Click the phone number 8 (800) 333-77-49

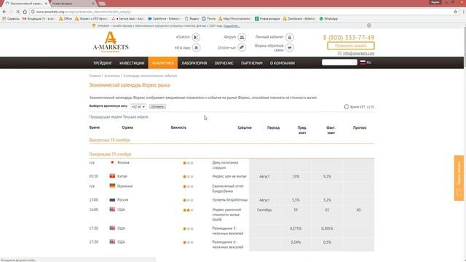tap(349, 37)
